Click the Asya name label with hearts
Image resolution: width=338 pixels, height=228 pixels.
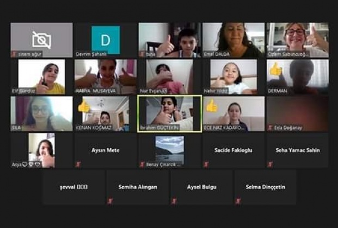(26, 165)
